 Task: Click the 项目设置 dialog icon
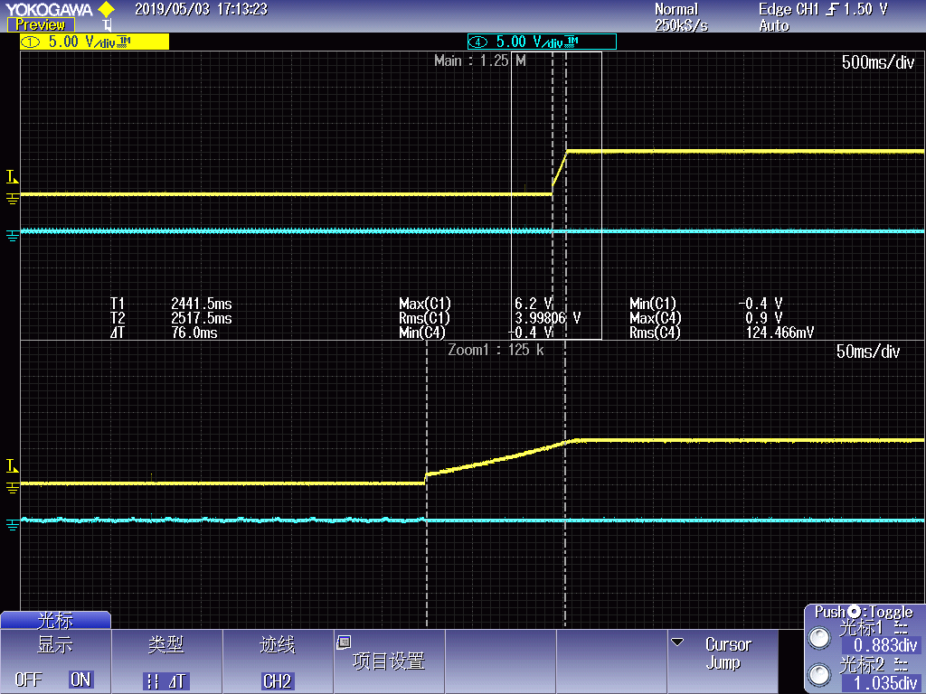point(344,642)
